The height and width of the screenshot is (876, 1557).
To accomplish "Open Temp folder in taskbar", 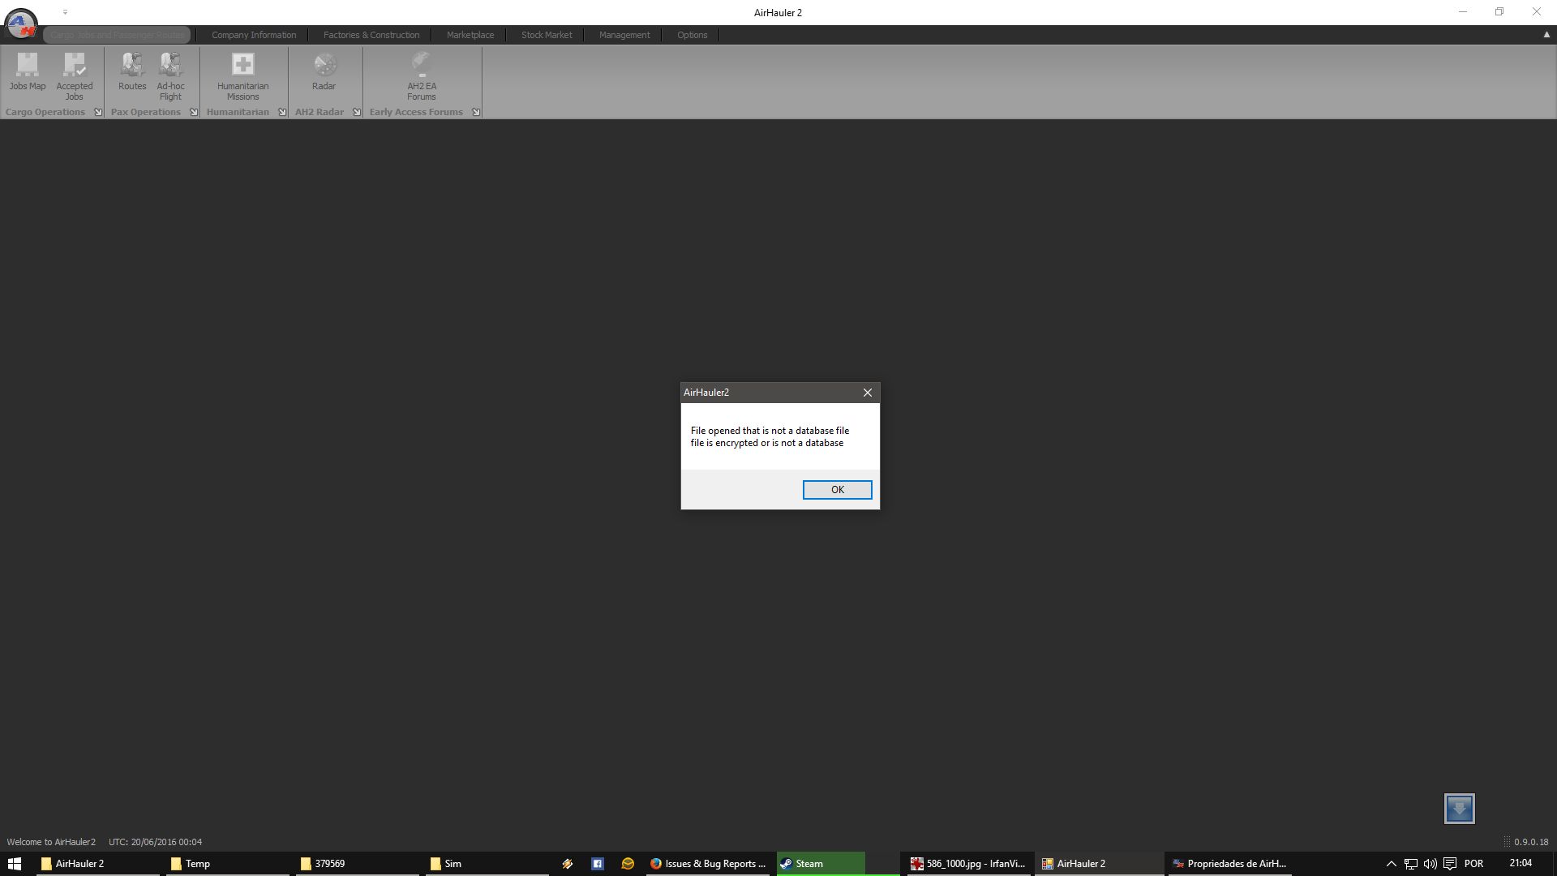I will [227, 864].
